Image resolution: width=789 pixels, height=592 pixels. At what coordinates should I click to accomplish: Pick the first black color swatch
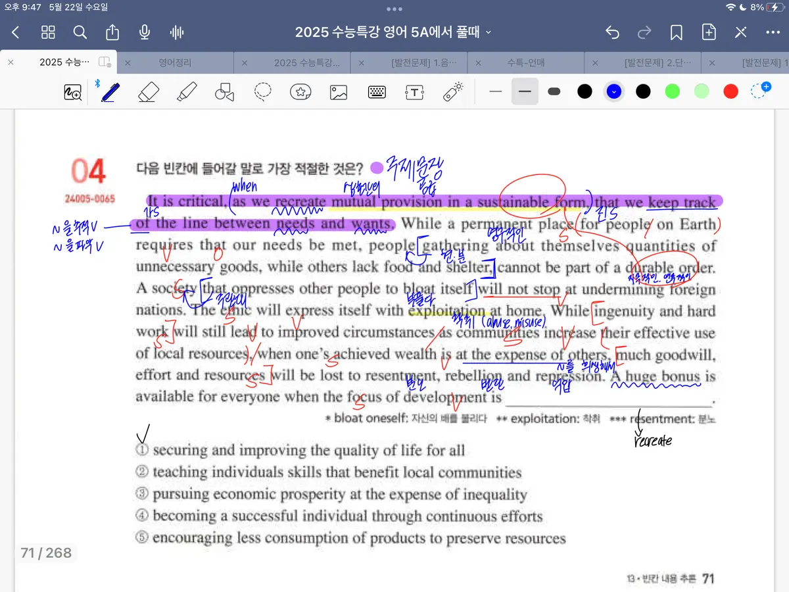pos(585,91)
